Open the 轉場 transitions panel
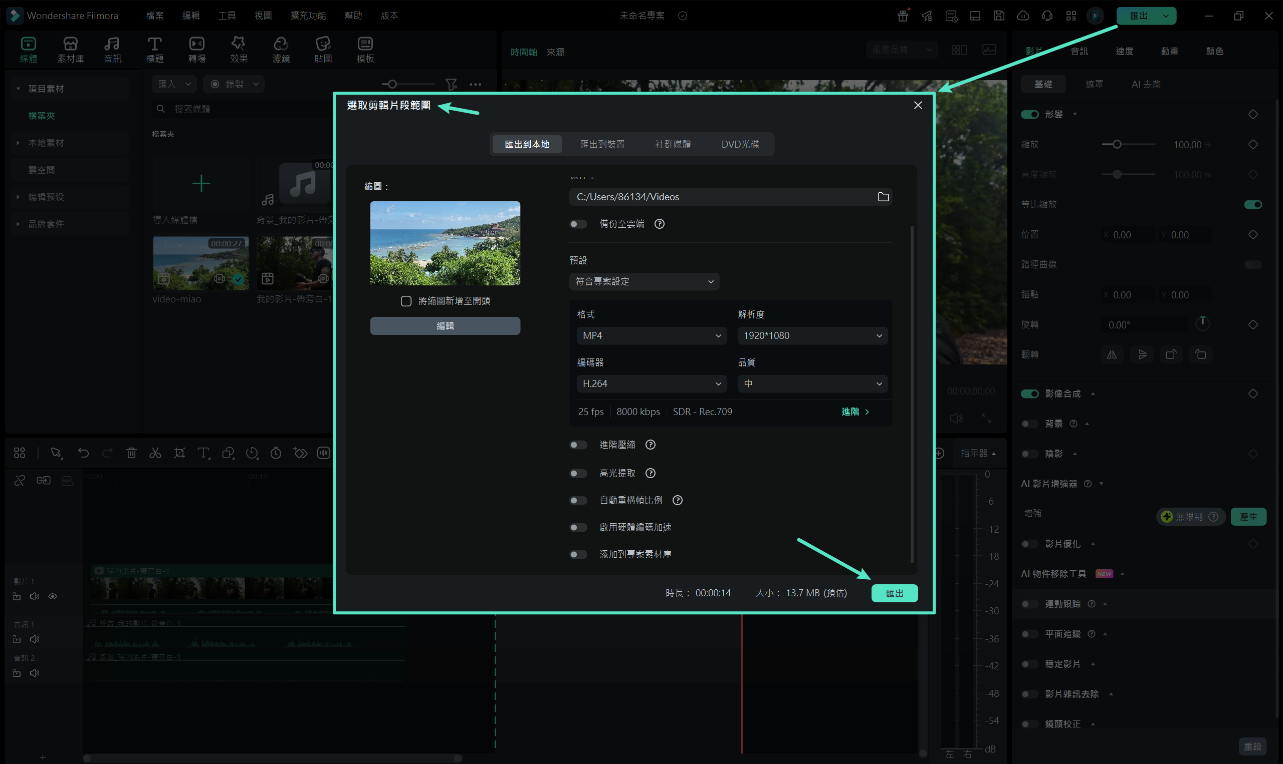This screenshot has height=764, width=1283. click(197, 50)
